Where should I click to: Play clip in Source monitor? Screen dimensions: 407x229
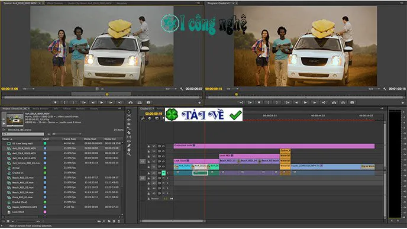(x=102, y=102)
